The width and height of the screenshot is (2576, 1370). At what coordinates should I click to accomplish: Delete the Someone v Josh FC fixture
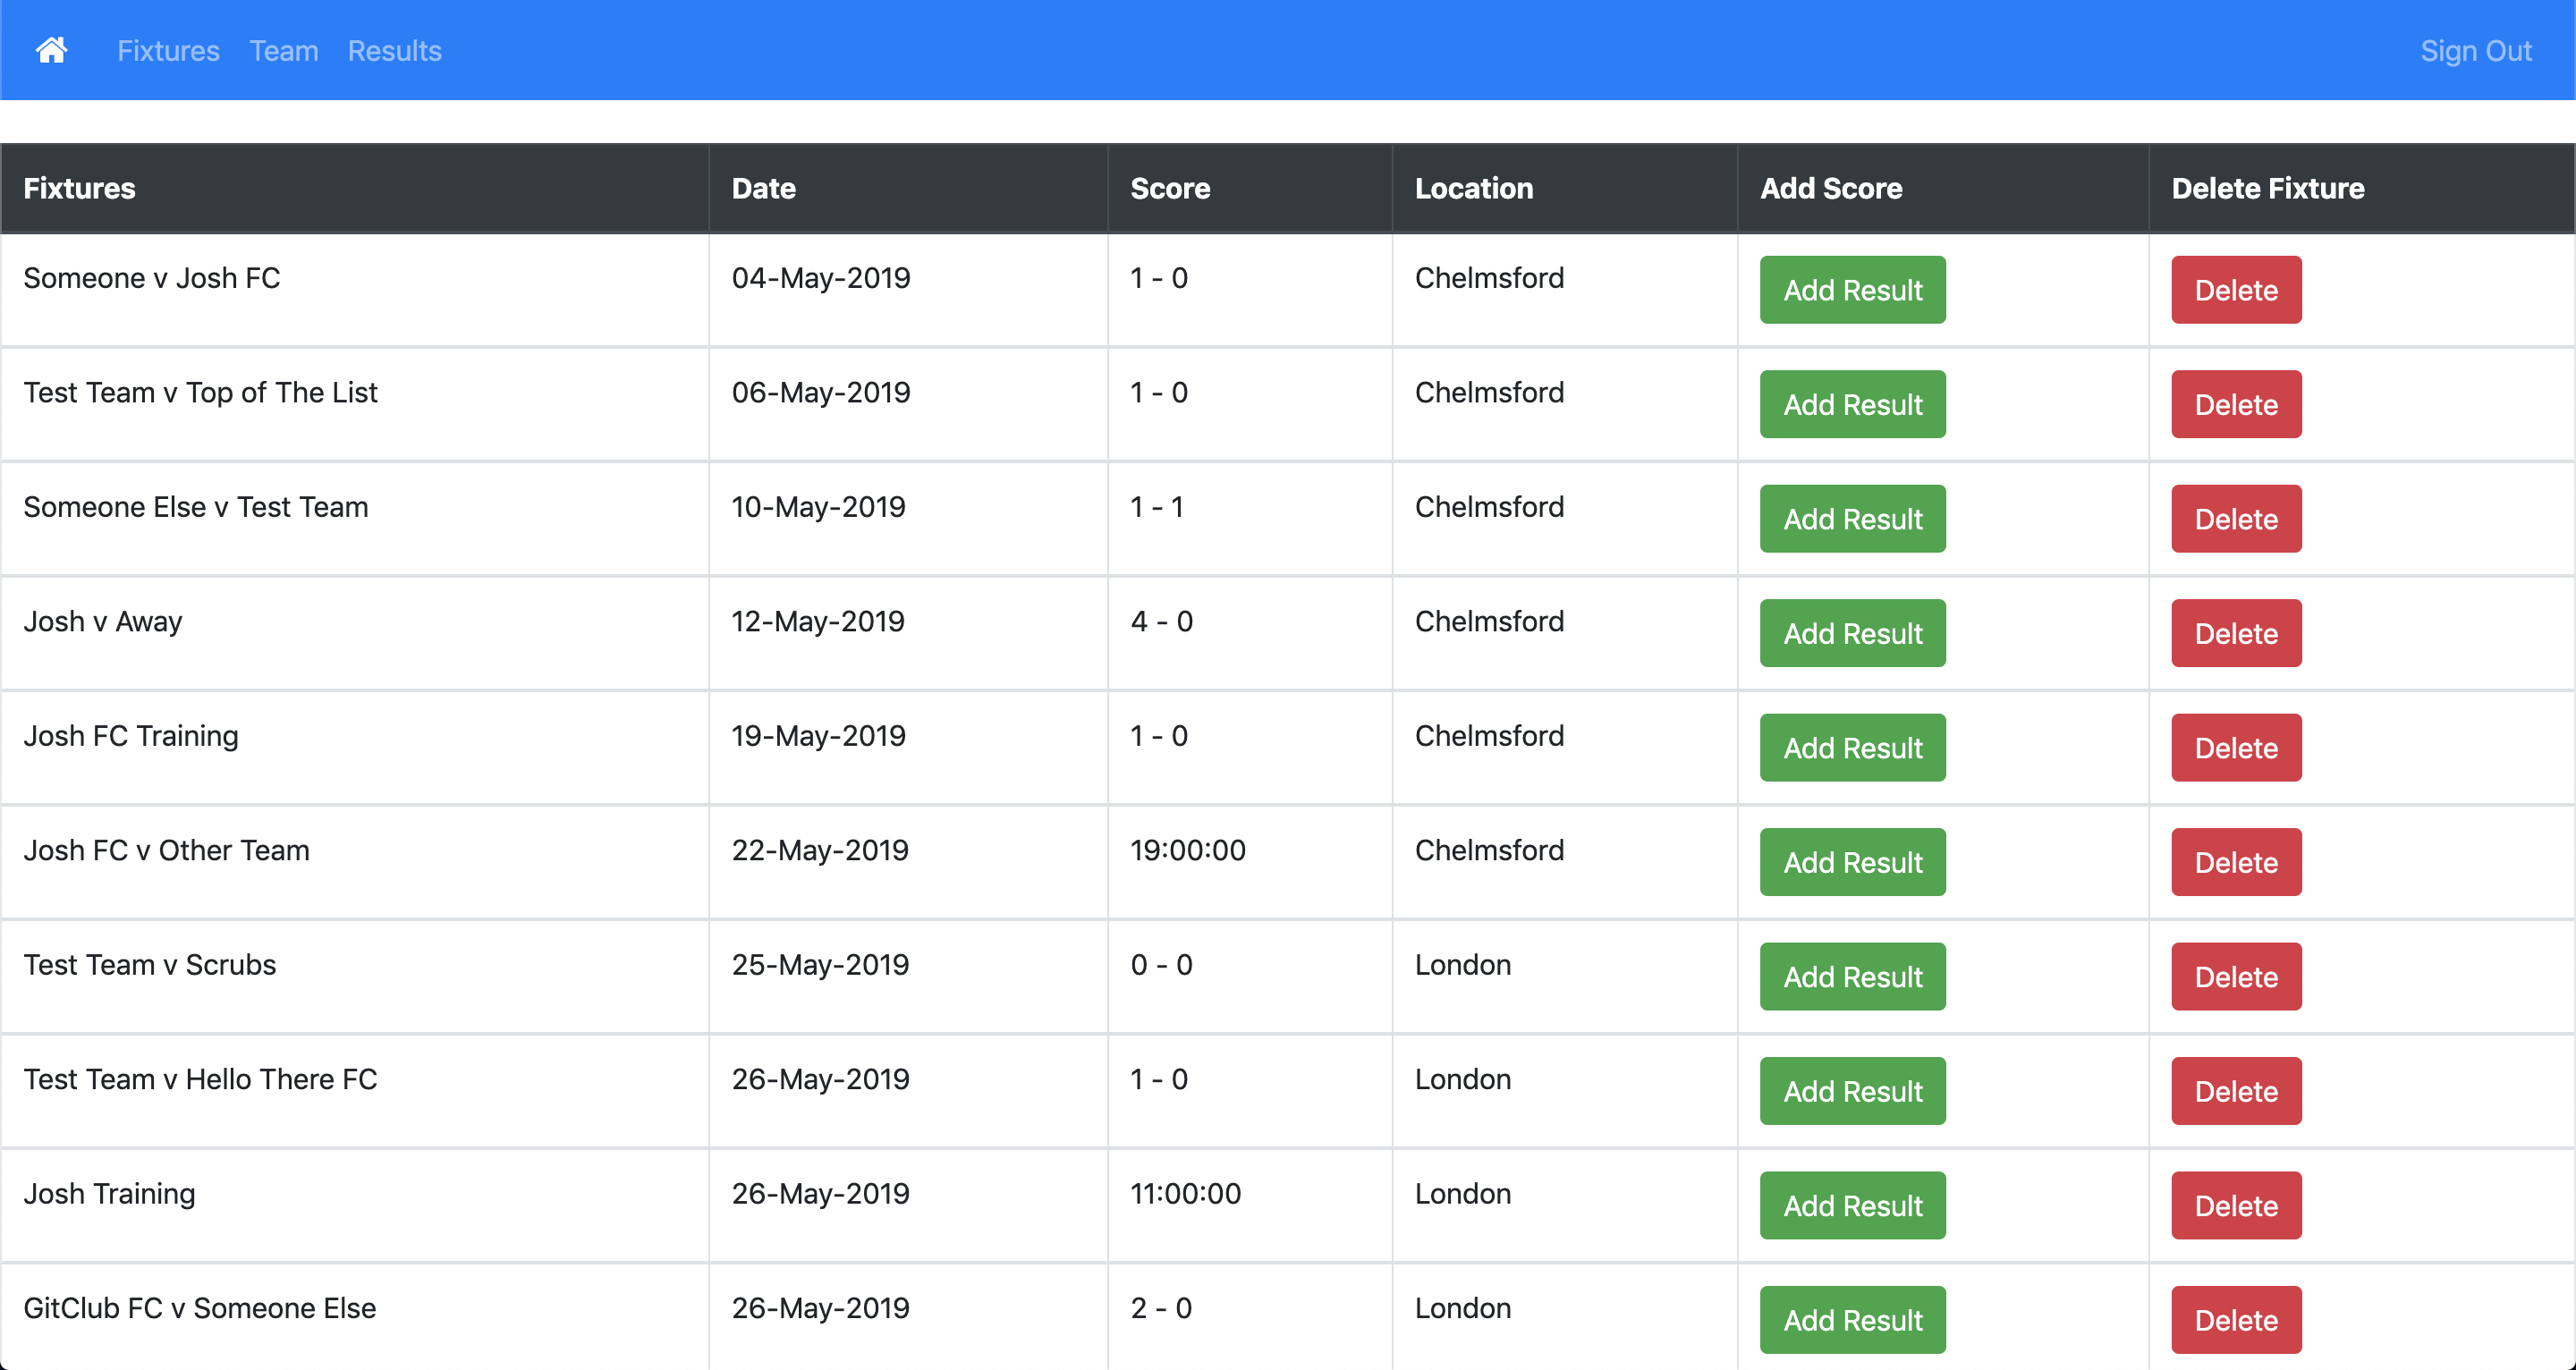(x=2235, y=290)
